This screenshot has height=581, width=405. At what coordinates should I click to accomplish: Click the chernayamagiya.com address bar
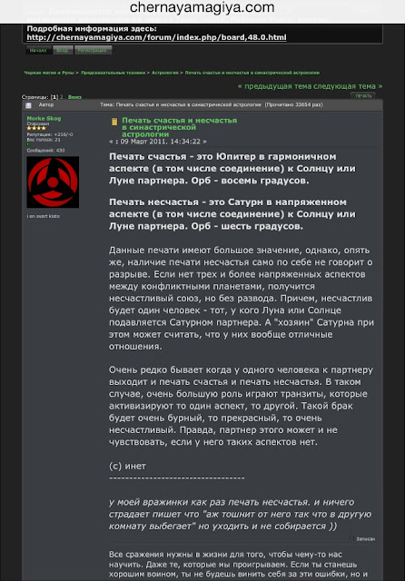(202, 7)
